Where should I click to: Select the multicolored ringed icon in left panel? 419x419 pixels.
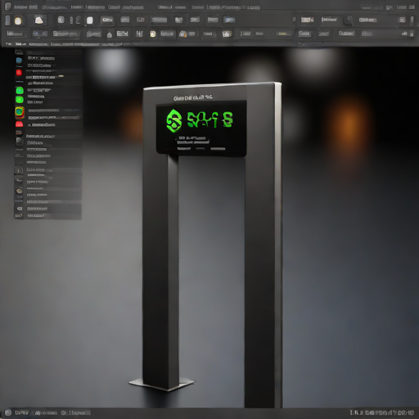click(20, 112)
